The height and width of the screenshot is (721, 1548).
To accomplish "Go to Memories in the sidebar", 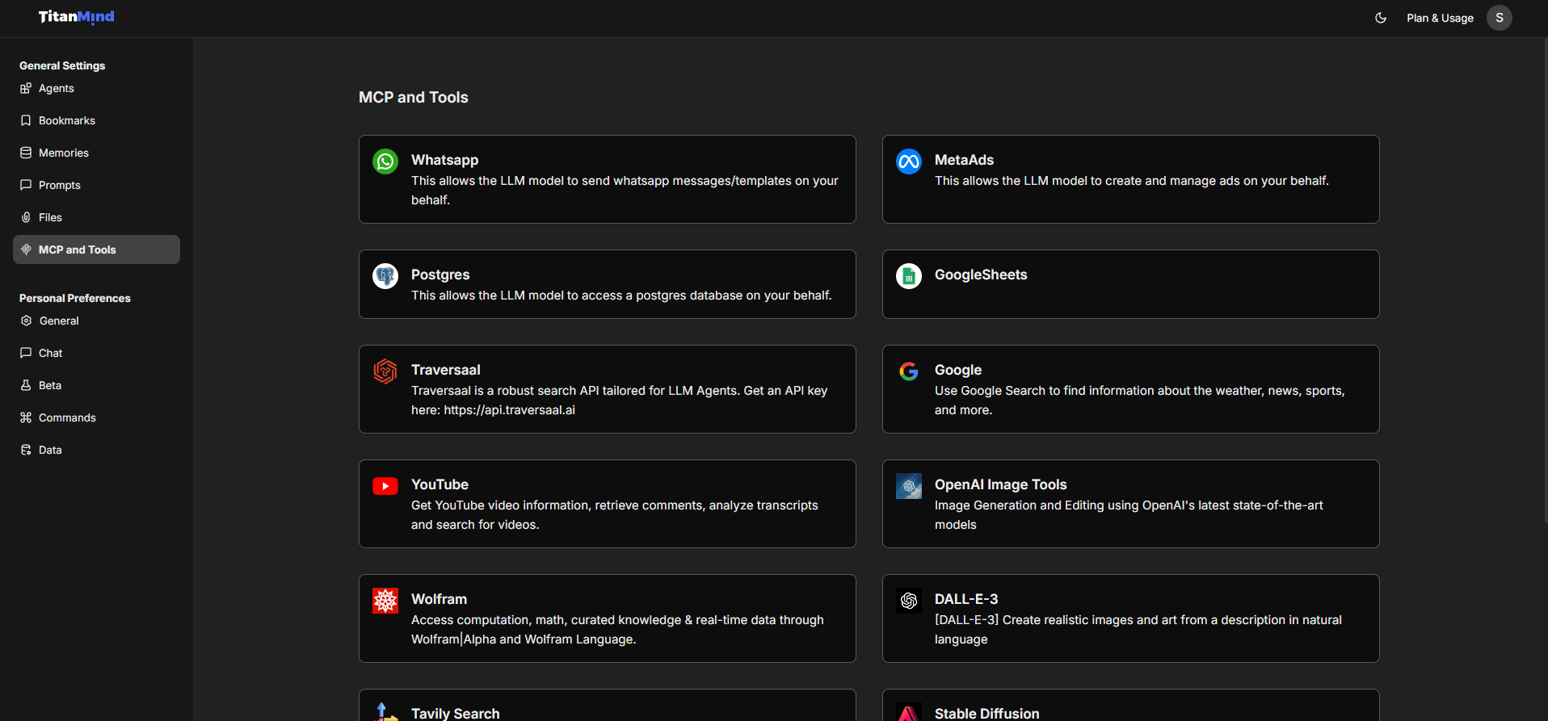I will pos(63,153).
